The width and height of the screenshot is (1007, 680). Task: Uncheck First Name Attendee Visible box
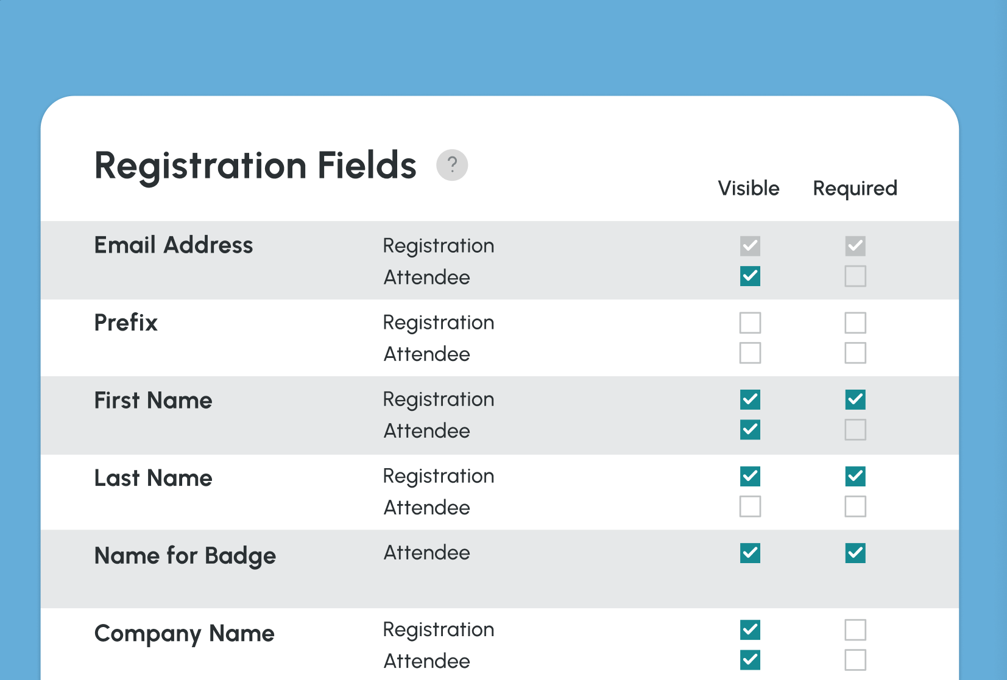tap(750, 430)
